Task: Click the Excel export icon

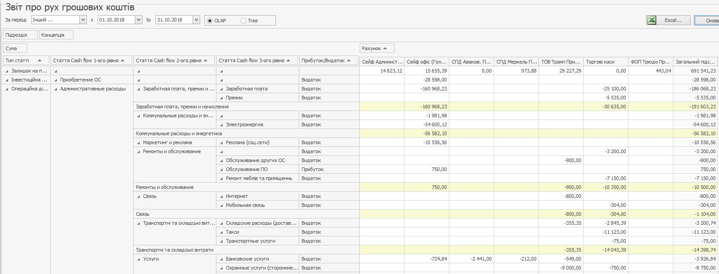Action: 652,20
